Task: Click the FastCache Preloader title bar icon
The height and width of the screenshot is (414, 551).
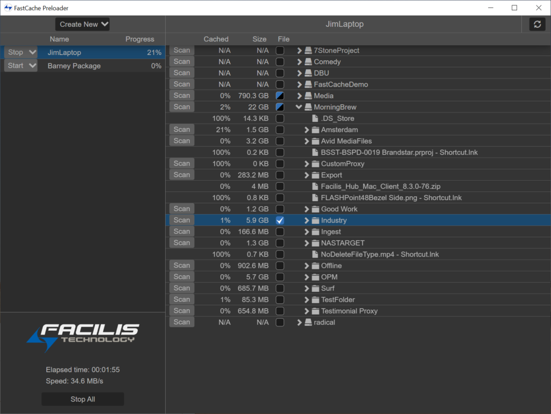Action: point(8,8)
